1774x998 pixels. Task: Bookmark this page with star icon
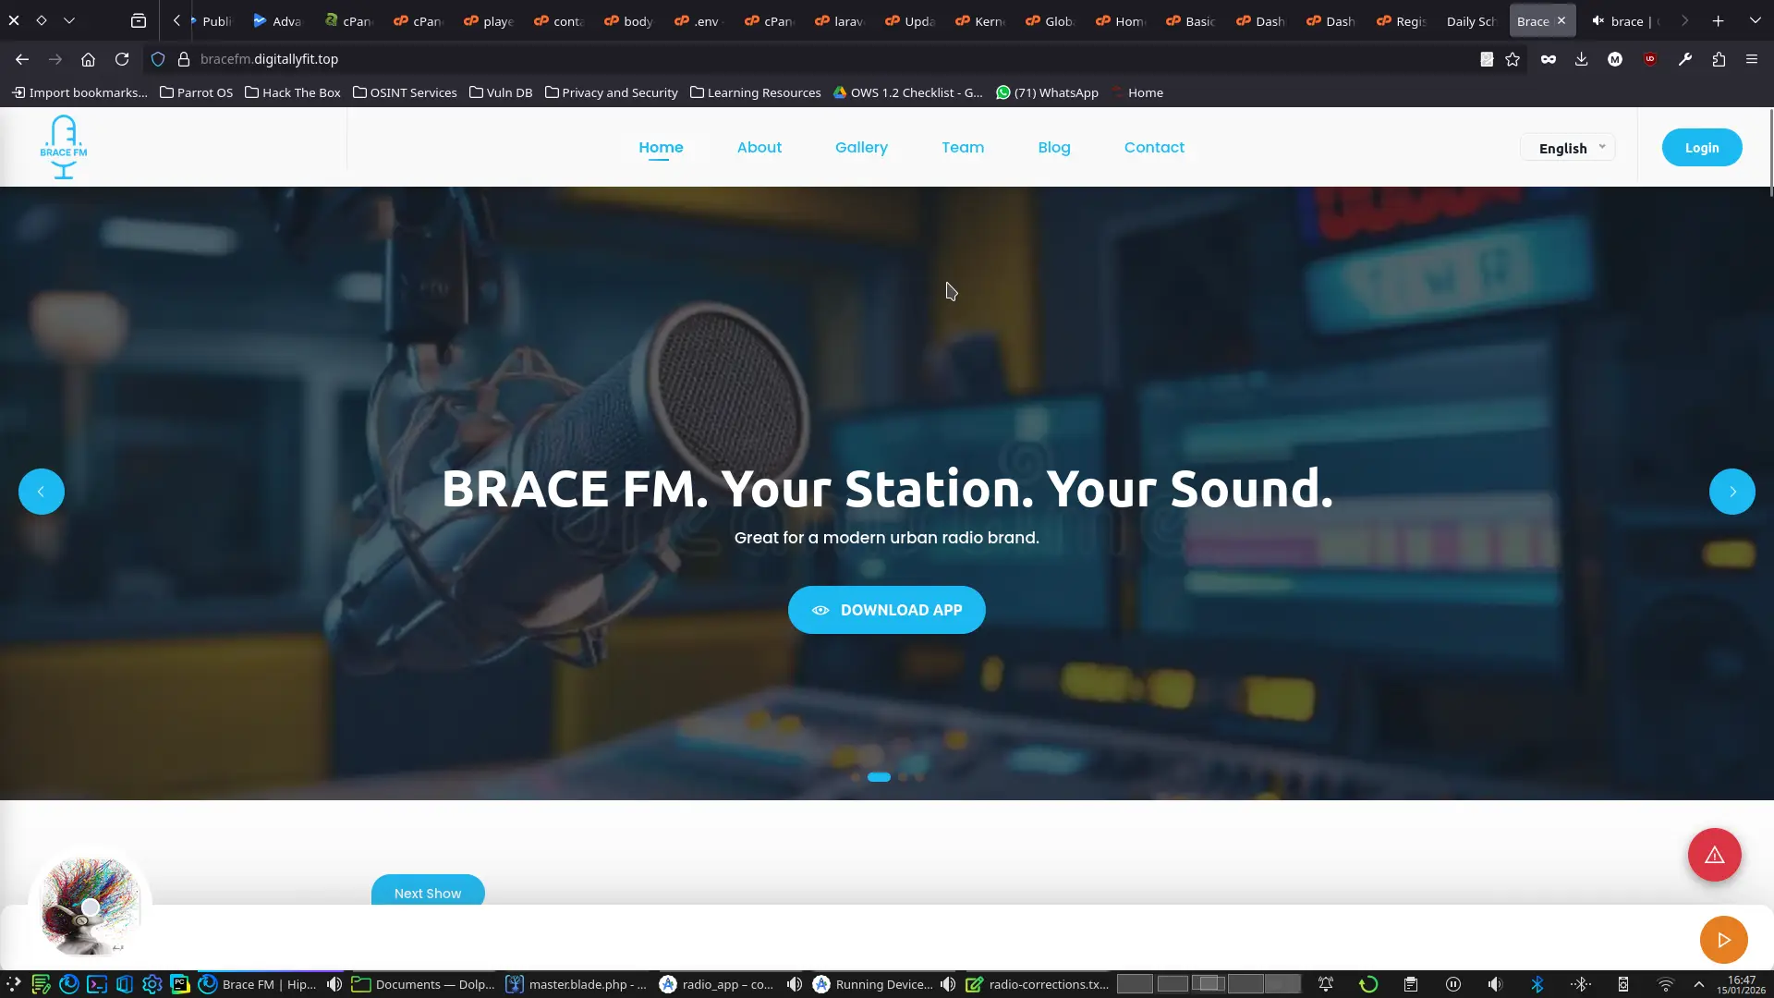[x=1513, y=59]
